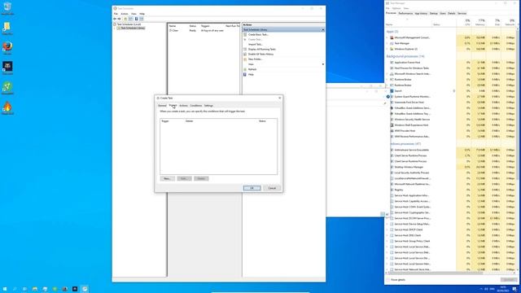
Task: Click the Task Scheduler icon on the taskbar
Action: (x=85, y=289)
